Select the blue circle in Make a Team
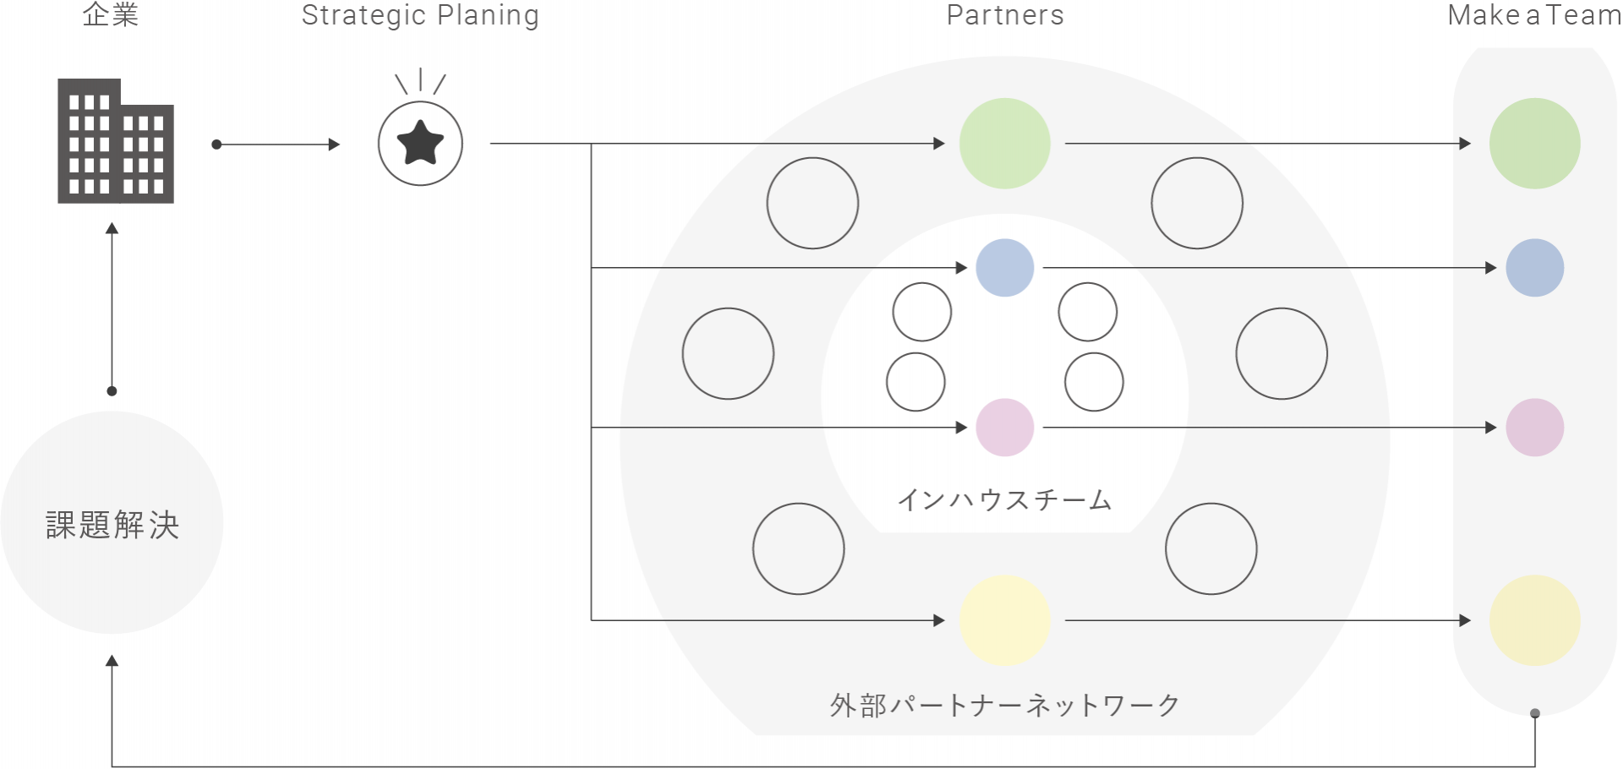This screenshot has height=769, width=1623. tap(1535, 268)
